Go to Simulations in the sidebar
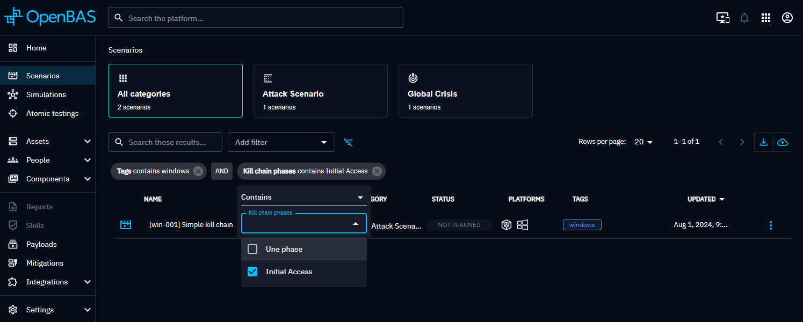Screen dimensions: 803x322 46,94
